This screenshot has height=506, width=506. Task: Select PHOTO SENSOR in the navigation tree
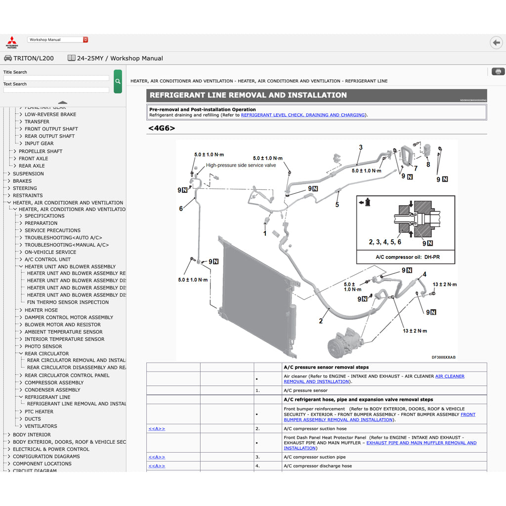43,346
